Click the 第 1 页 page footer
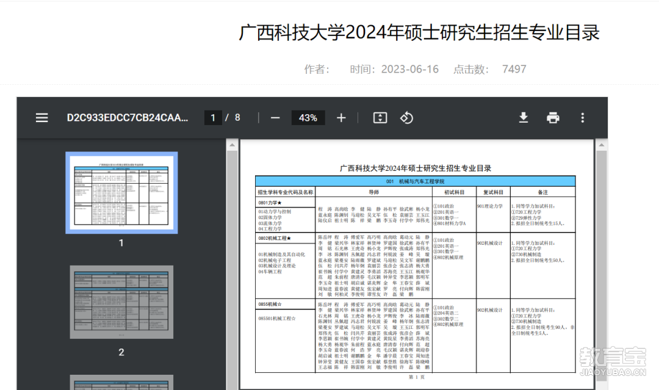The image size is (659, 390). [417, 377]
